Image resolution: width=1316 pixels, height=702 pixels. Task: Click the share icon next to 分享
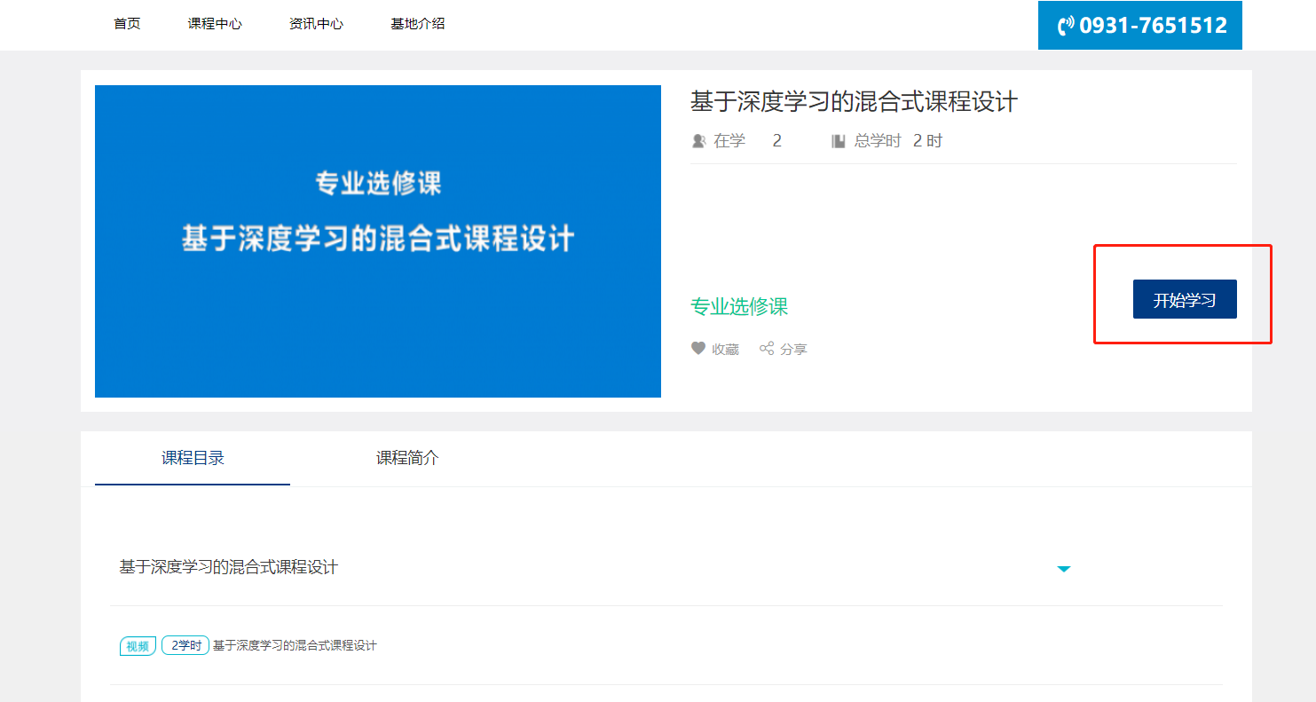767,349
